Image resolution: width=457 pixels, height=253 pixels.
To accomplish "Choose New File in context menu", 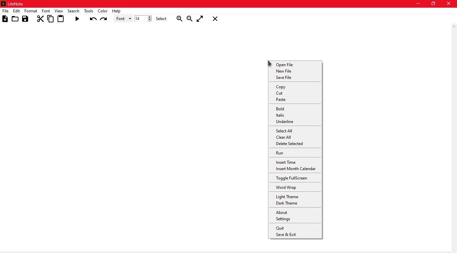I will pyautogui.click(x=295, y=71).
